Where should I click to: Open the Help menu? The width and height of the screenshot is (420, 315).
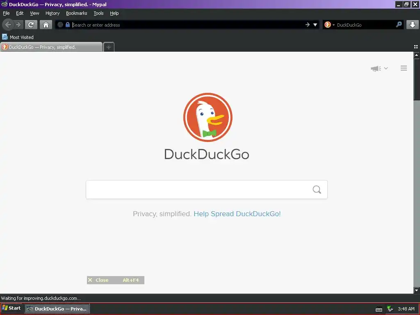[x=114, y=13]
